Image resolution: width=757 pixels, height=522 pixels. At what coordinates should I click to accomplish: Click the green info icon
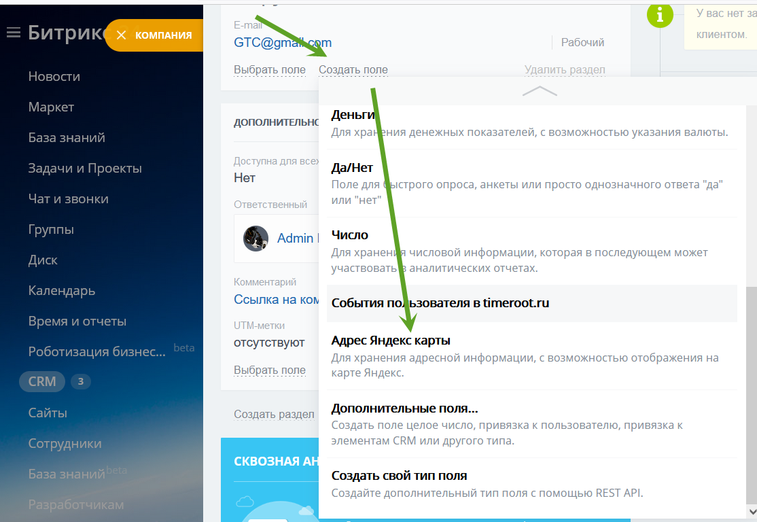(x=659, y=14)
